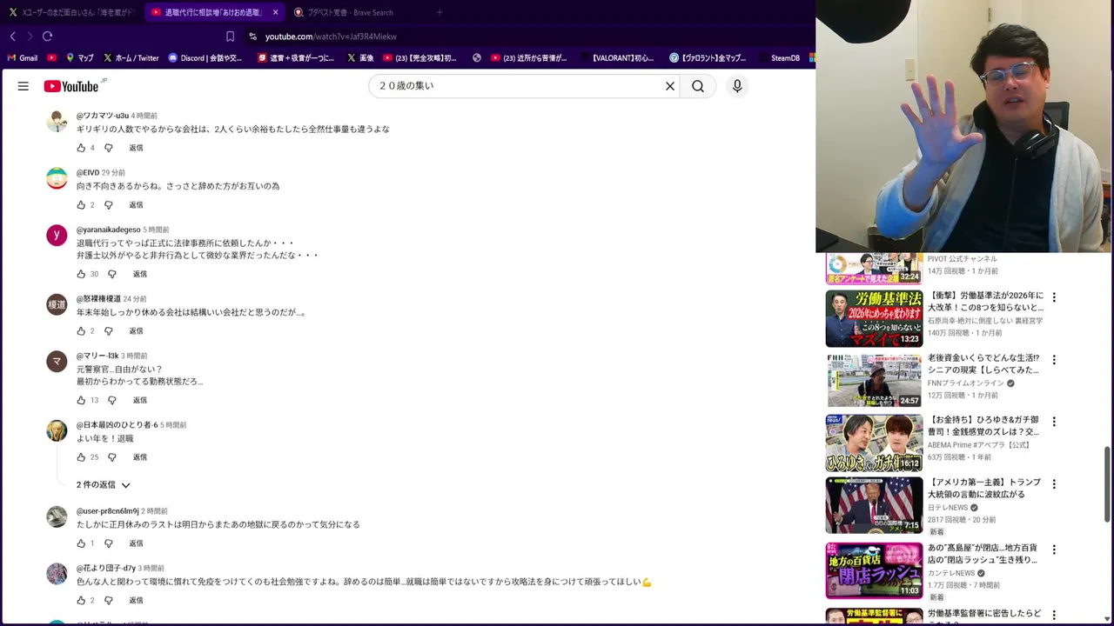This screenshot has width=1114, height=626.
Task: Open options menu for 労働基準法が2026年 video
Action: point(1054,297)
